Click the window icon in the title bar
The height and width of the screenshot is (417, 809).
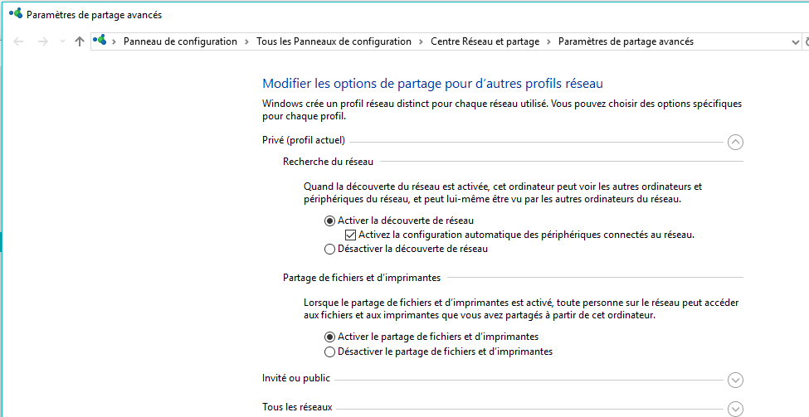(15, 14)
